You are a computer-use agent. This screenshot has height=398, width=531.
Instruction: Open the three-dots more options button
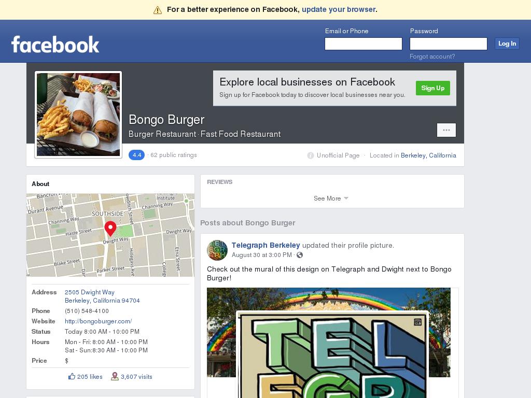(446, 130)
